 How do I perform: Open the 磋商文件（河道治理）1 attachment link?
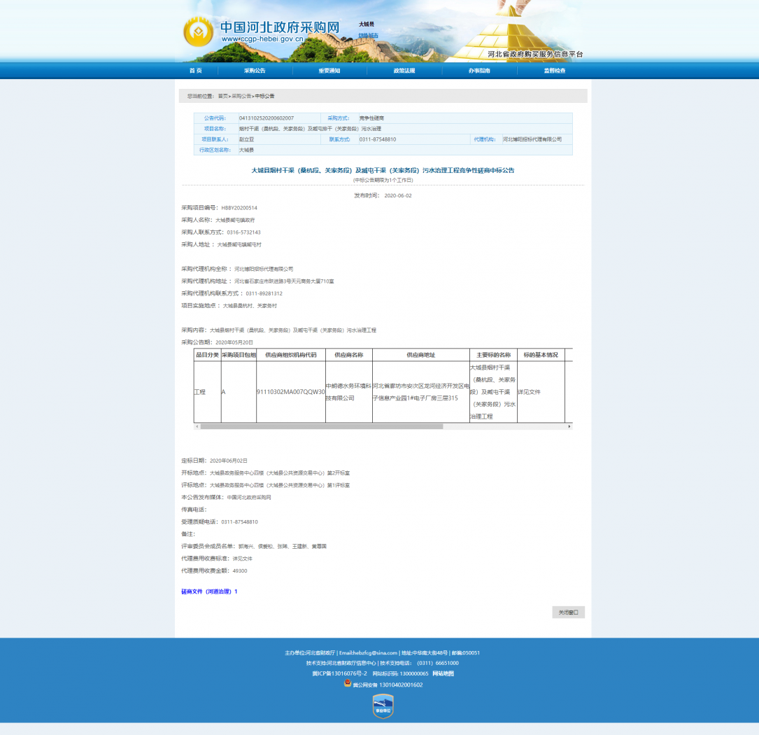(209, 591)
